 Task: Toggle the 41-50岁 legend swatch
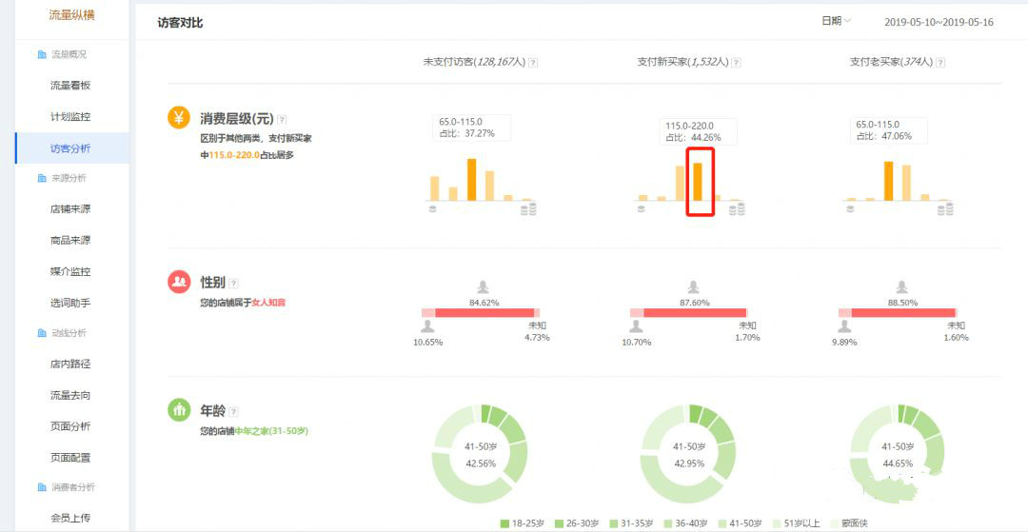722,523
